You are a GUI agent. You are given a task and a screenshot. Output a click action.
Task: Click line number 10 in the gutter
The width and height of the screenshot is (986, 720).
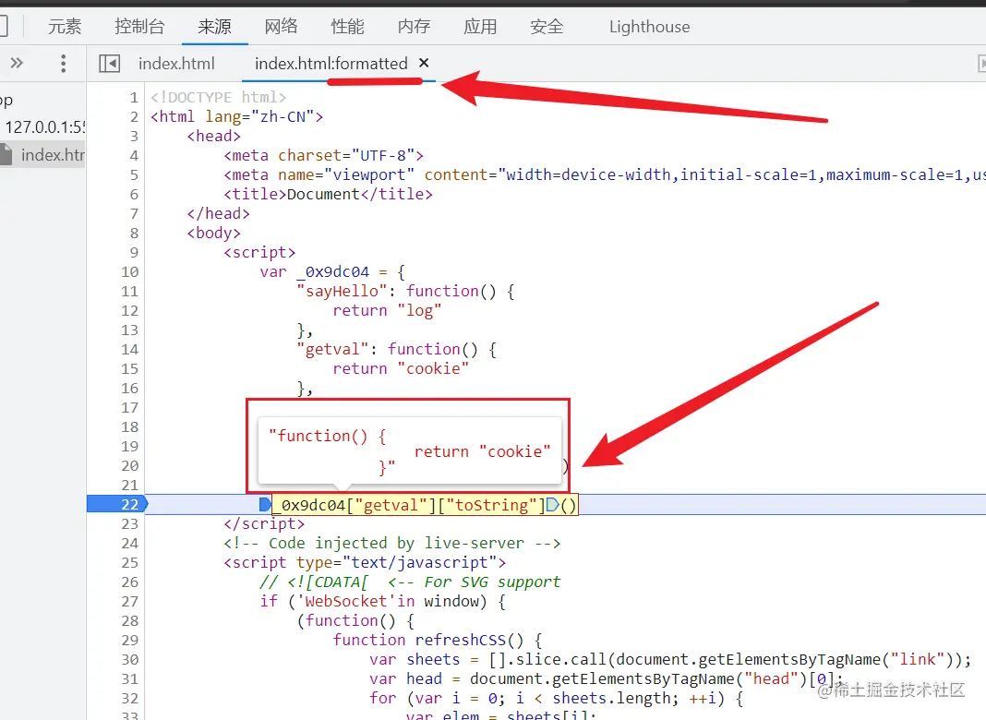pyautogui.click(x=129, y=271)
